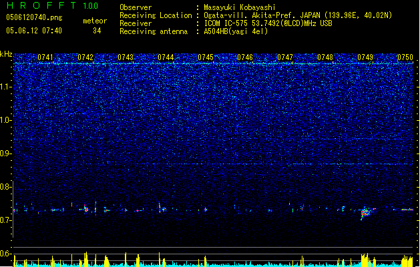The height and width of the screenshot is (267, 420).
Task: Click the 1.1 kHz axis label
Action: [5, 87]
